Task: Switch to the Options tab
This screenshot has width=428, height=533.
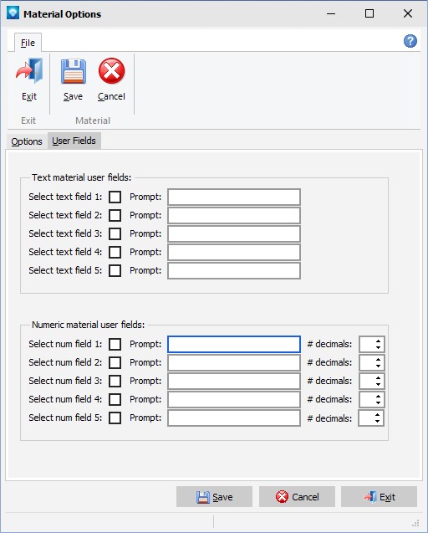Action: click(27, 141)
